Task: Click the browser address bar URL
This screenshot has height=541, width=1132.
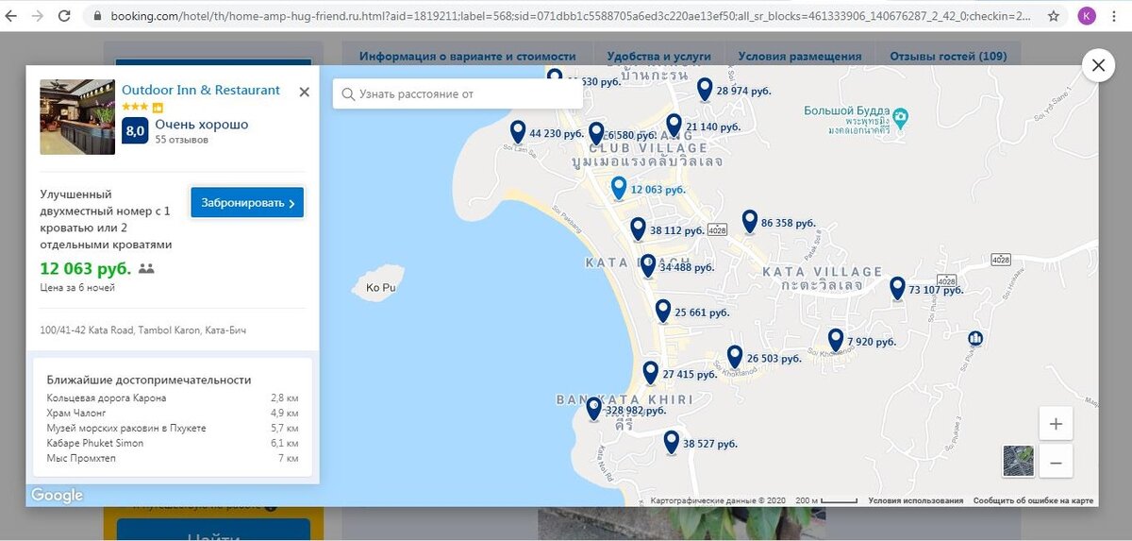Action: [571, 16]
